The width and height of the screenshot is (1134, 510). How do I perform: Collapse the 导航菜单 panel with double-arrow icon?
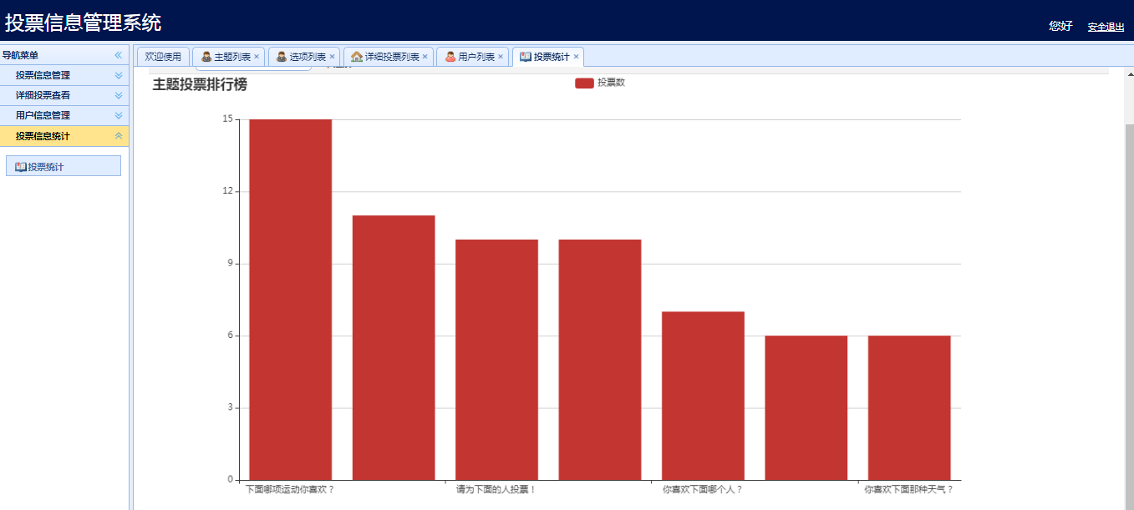pos(119,55)
